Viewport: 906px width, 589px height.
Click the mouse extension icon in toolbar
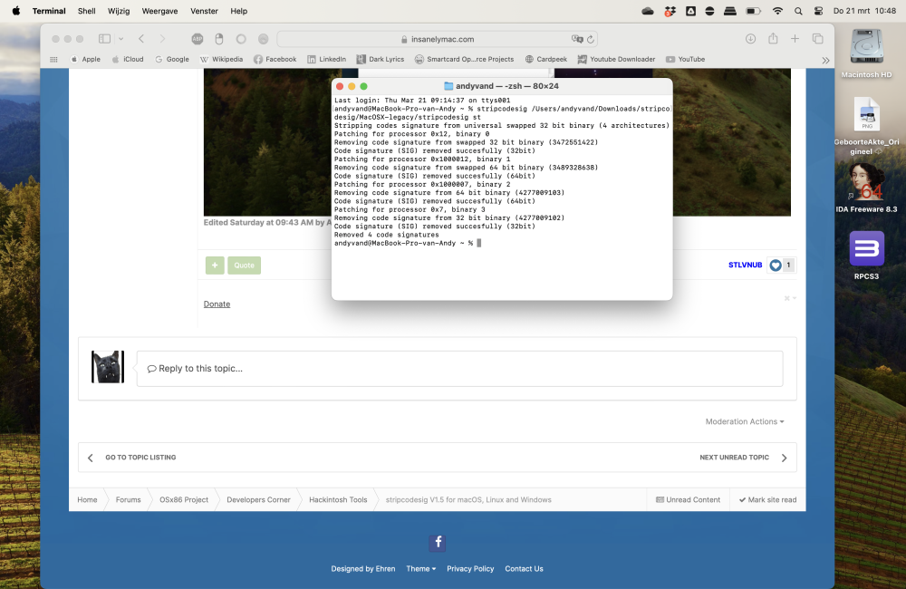[219, 39]
